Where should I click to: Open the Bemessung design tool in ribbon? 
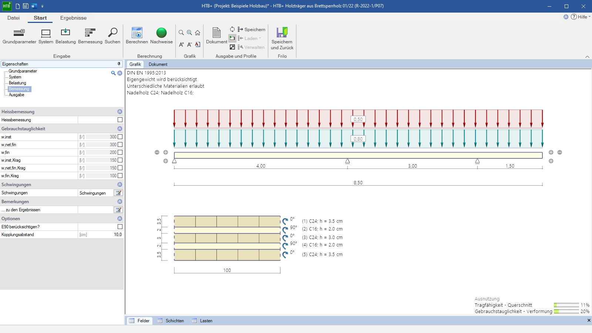(x=90, y=36)
